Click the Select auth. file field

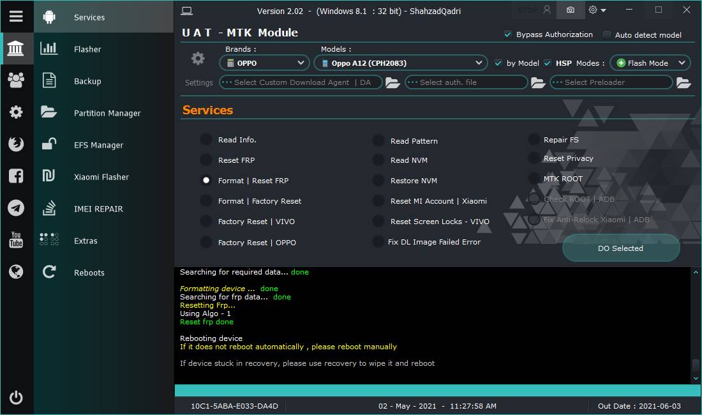coord(466,82)
